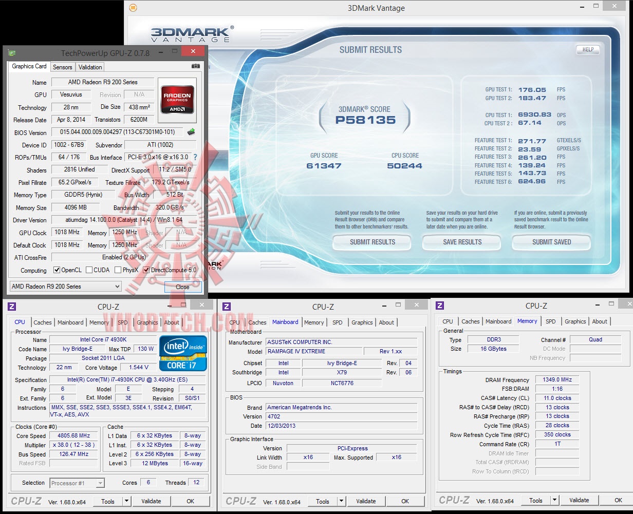This screenshot has height=514, width=633.
Task: Click the CPU-Z Core Voltage value 1.544 V
Action: [x=139, y=367]
